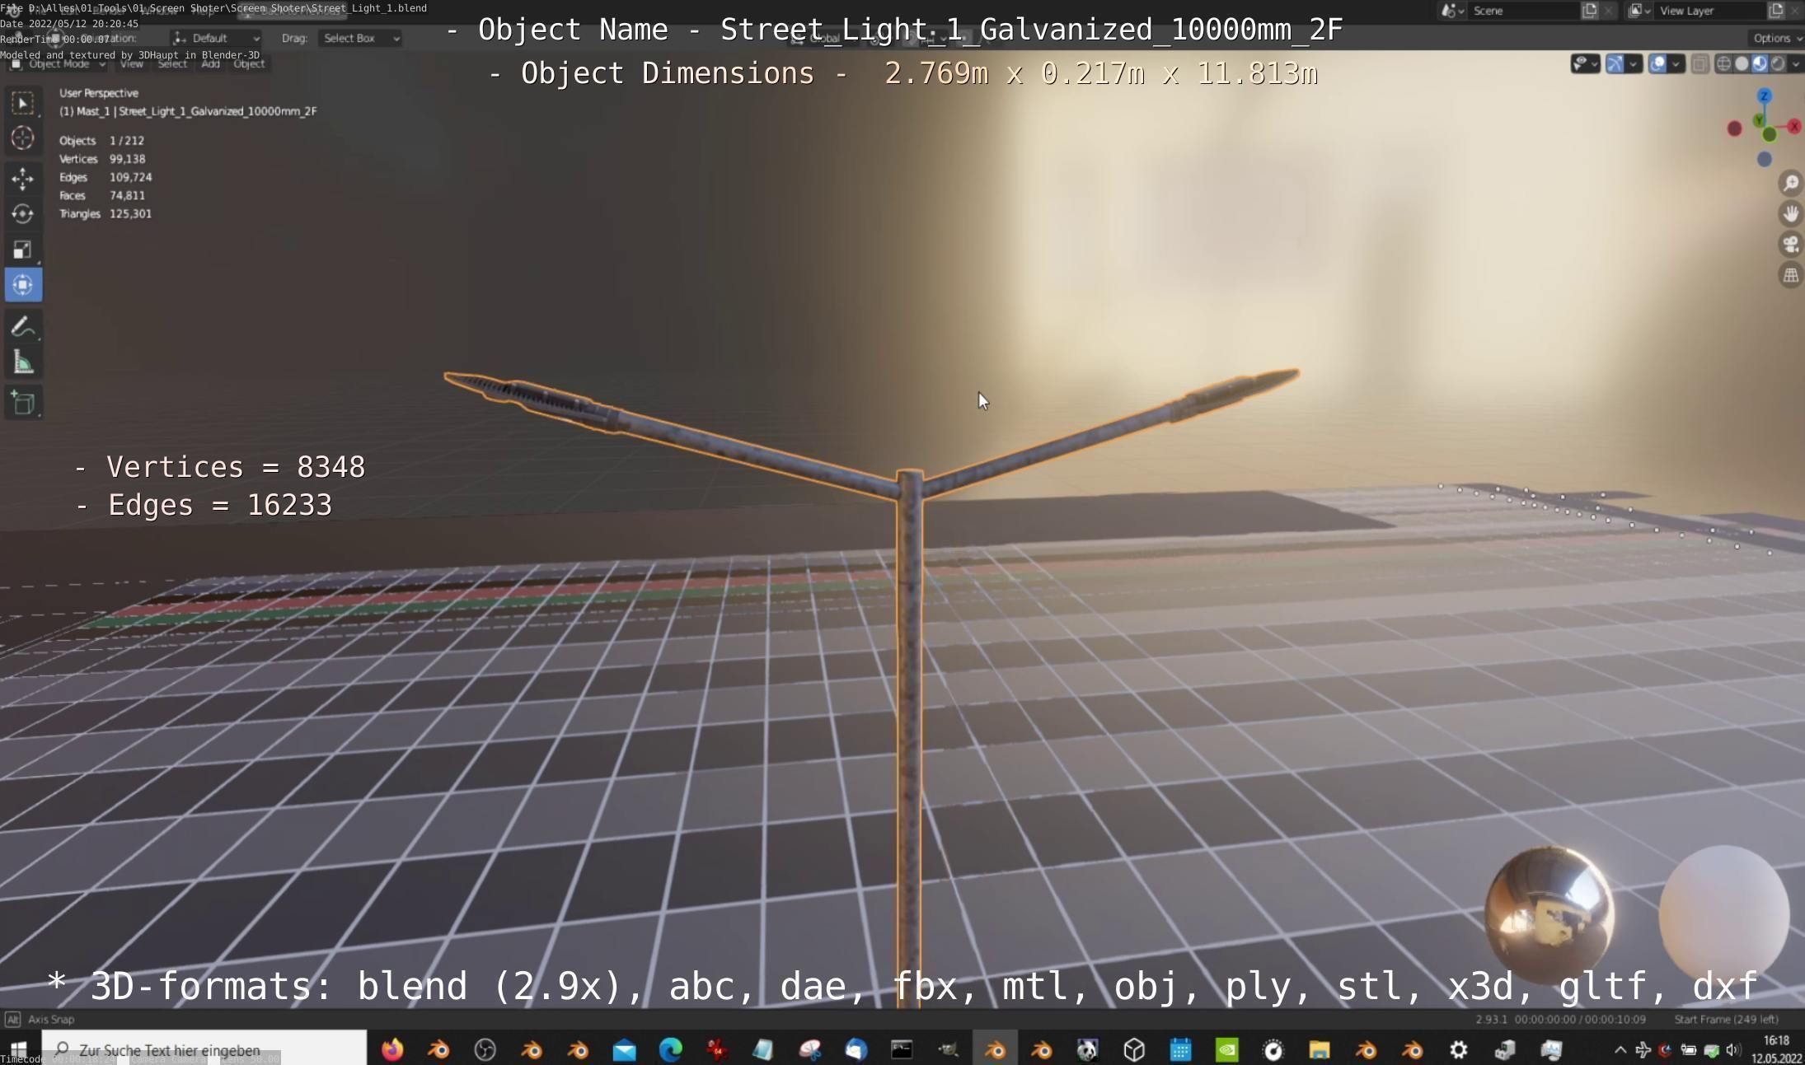The image size is (1805, 1065).
Task: Click the zoom magnifier viewport button
Action: tap(1790, 183)
